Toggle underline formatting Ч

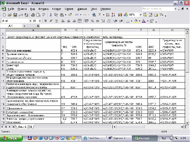coord(56,21)
